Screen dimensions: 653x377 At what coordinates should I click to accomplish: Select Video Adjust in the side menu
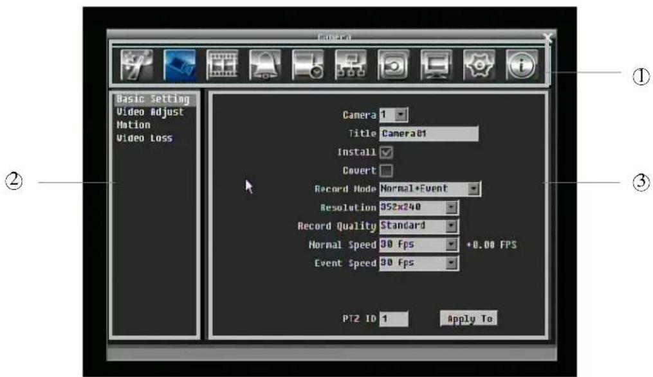point(150,112)
